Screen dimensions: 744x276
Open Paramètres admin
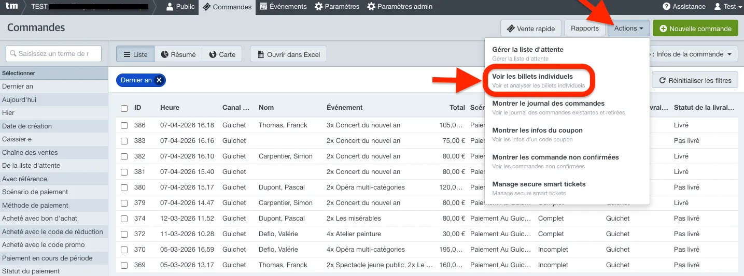point(400,7)
